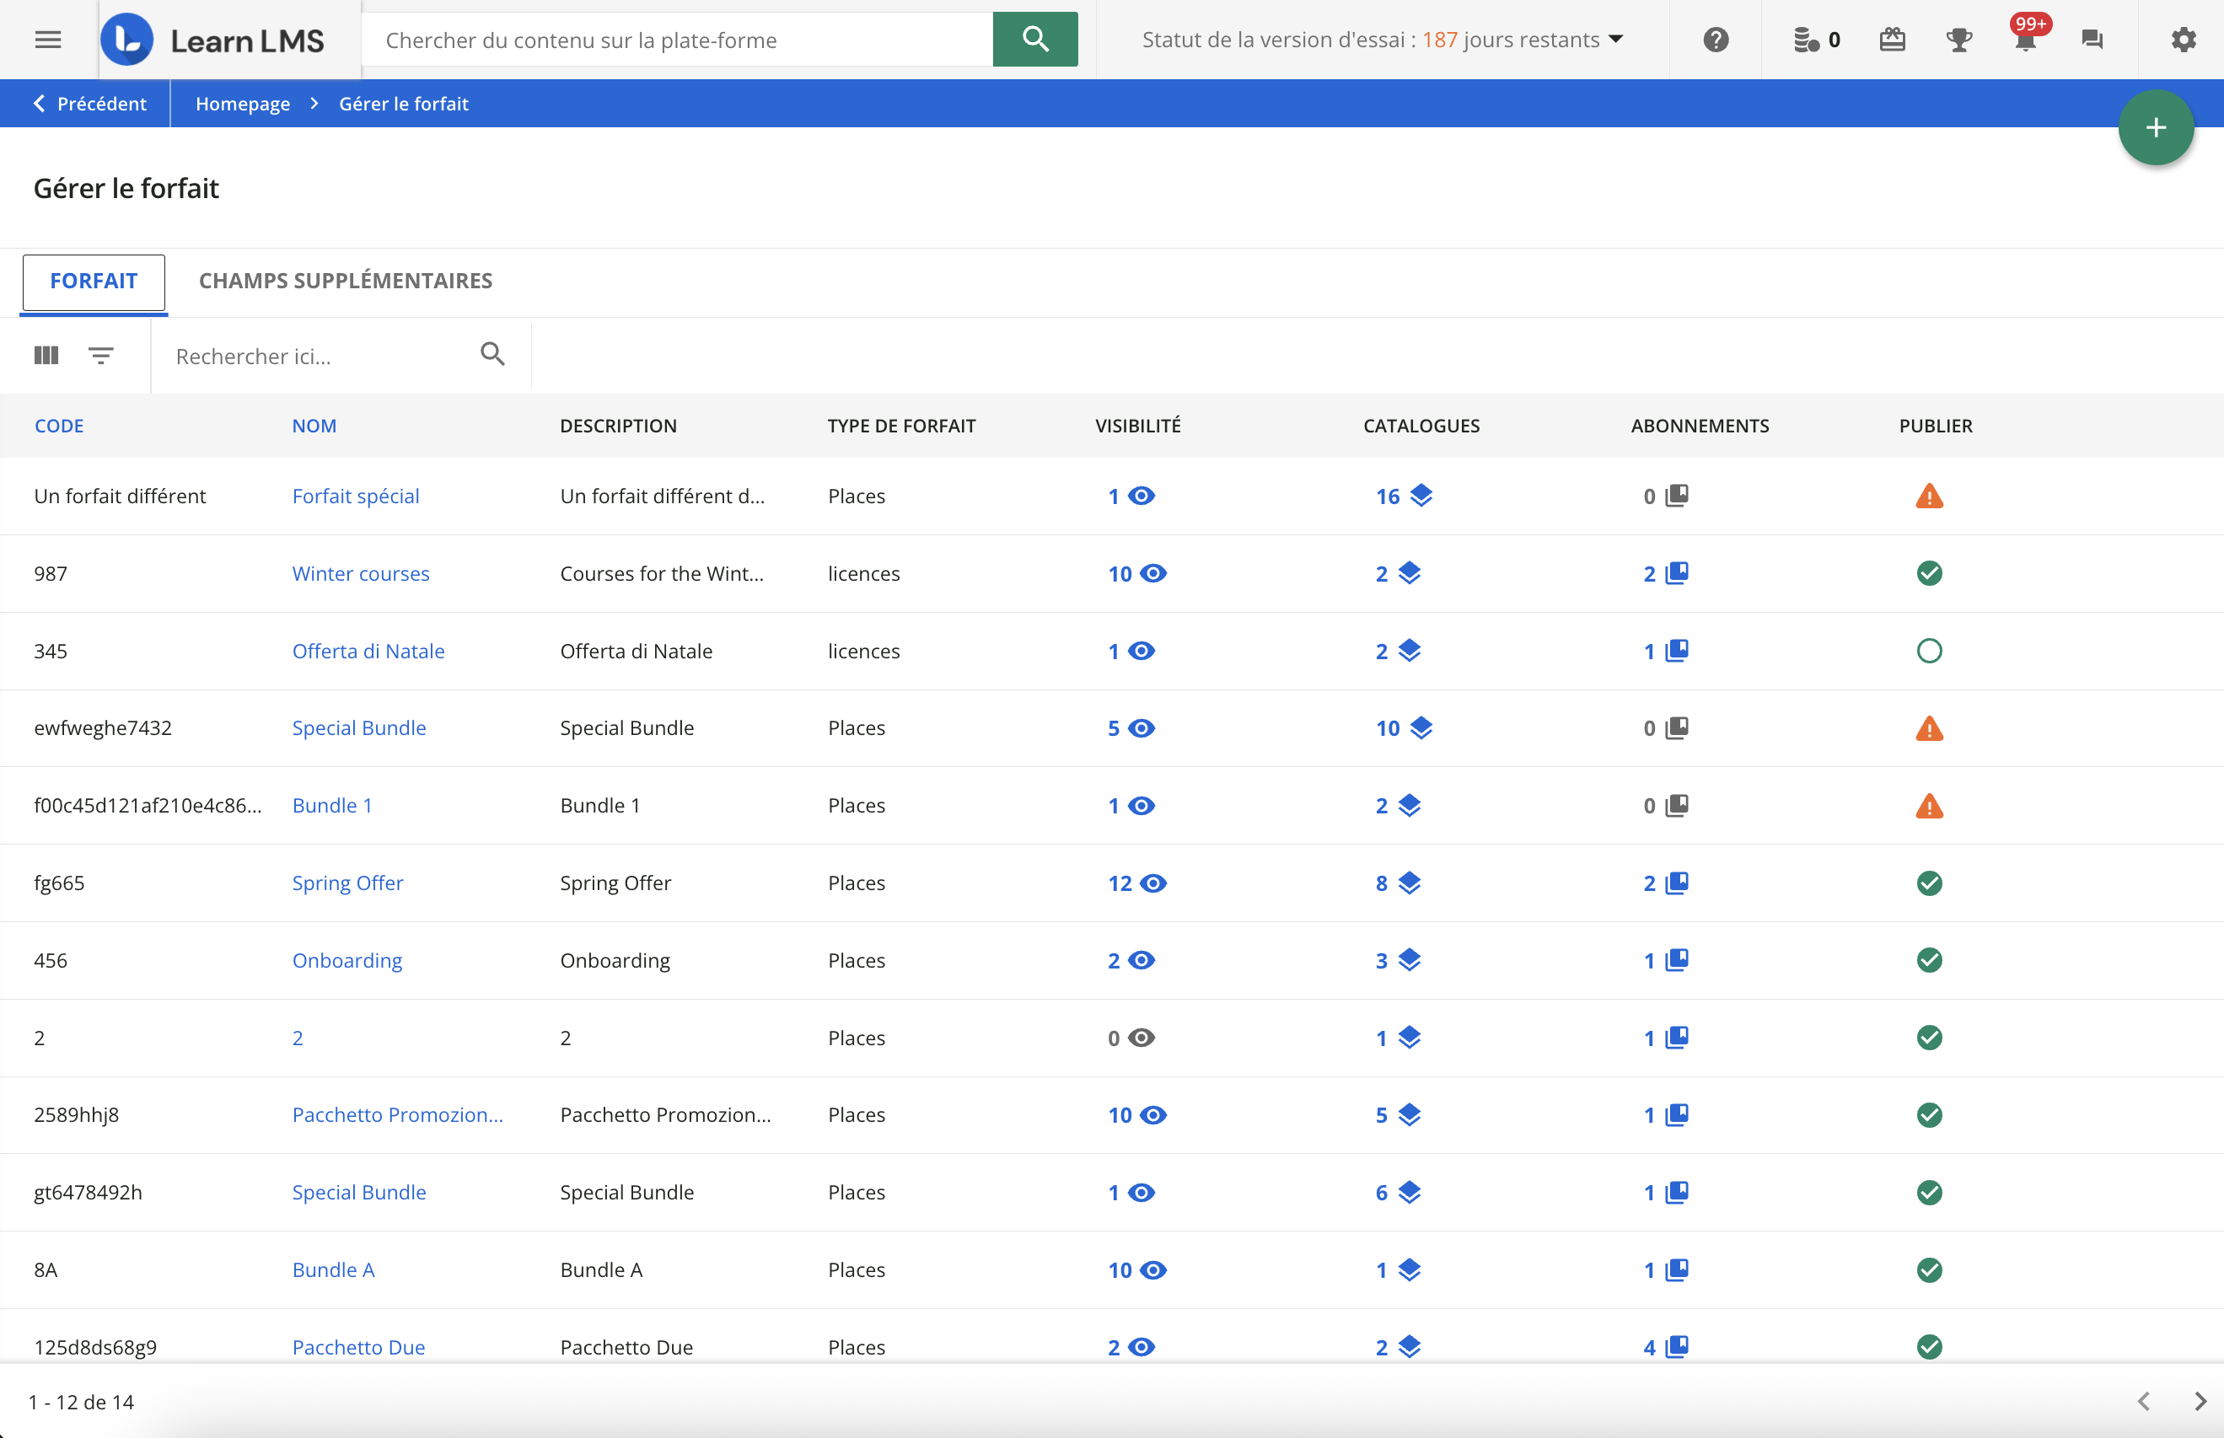This screenshot has width=2224, height=1438.
Task: Toggle visibility eye for Forfait spécial
Action: [1141, 496]
